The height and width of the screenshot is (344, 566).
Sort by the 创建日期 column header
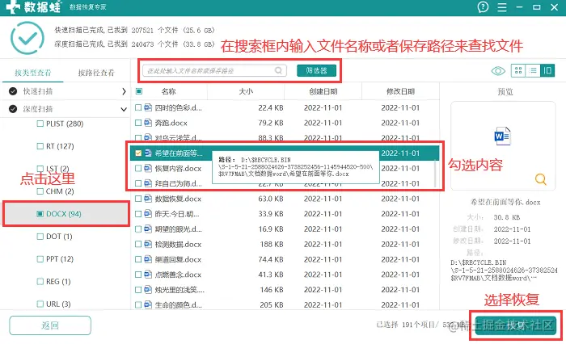[x=323, y=91]
